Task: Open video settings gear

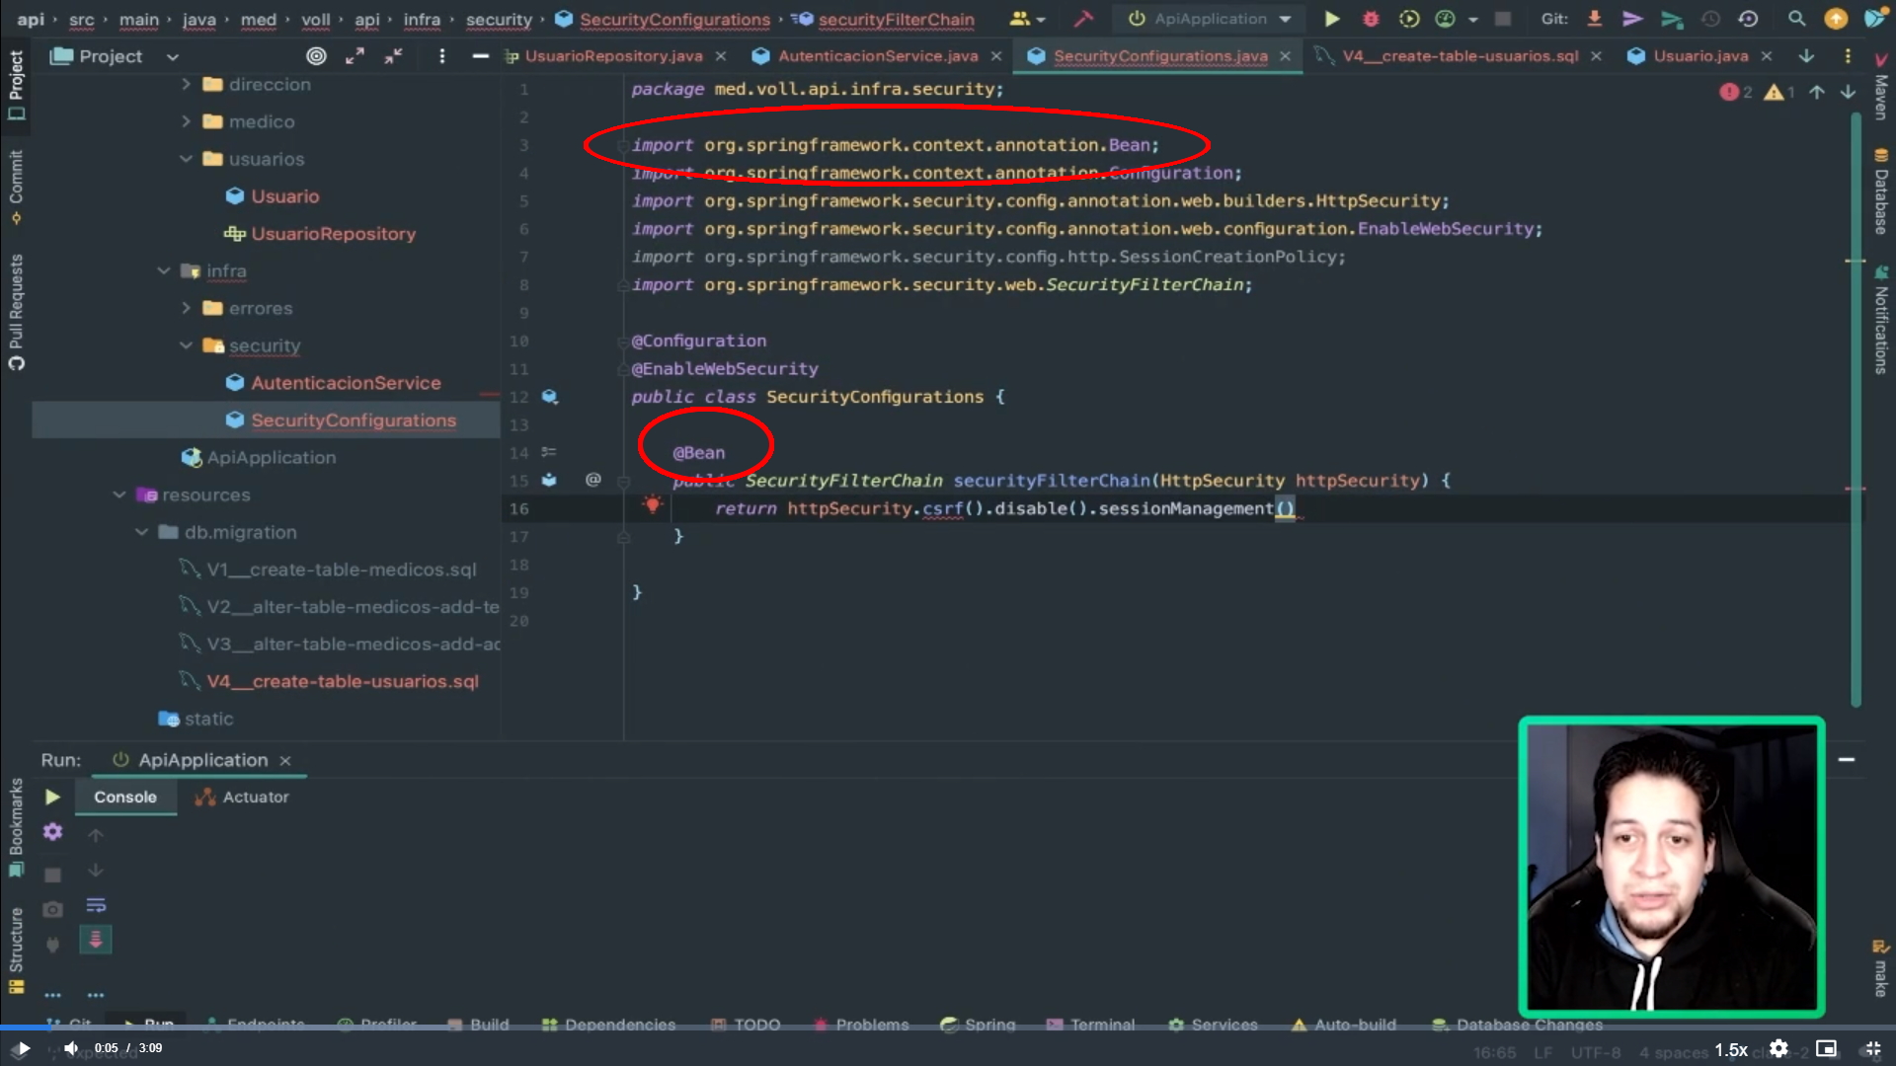Action: coord(1778,1048)
